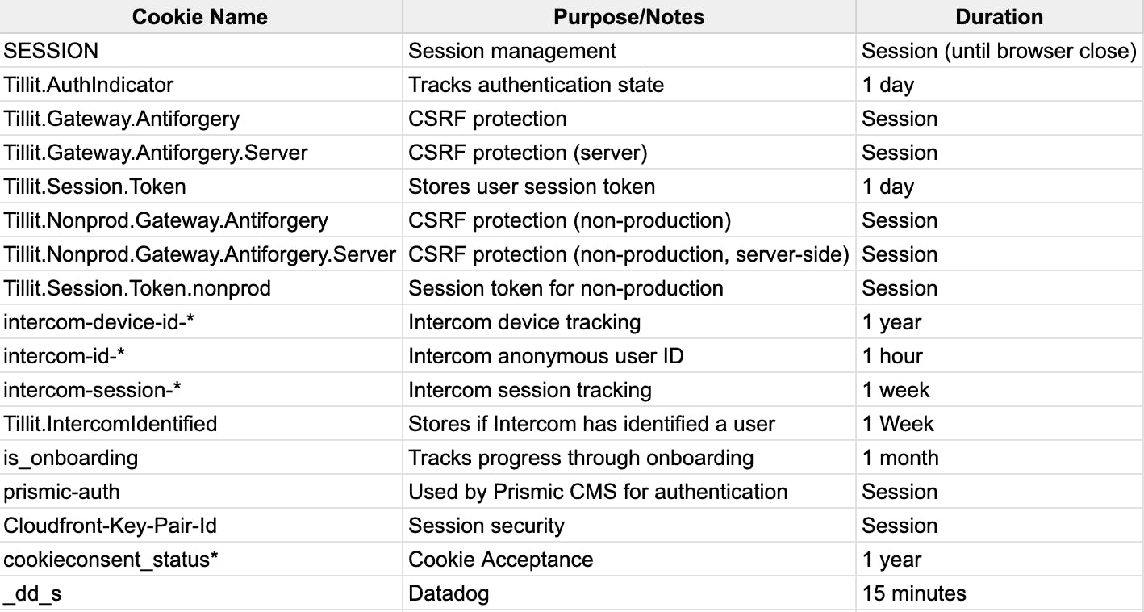Select the _dd_s cookie cell
1144x612 pixels.
tap(201, 593)
